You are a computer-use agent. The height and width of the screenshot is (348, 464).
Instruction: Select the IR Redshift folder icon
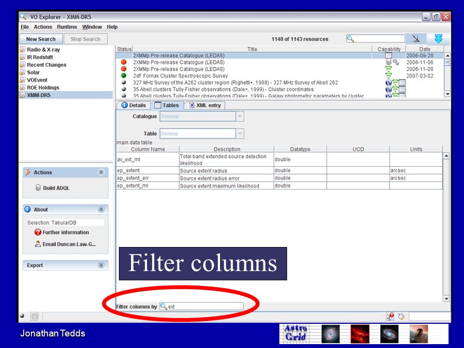coord(22,57)
